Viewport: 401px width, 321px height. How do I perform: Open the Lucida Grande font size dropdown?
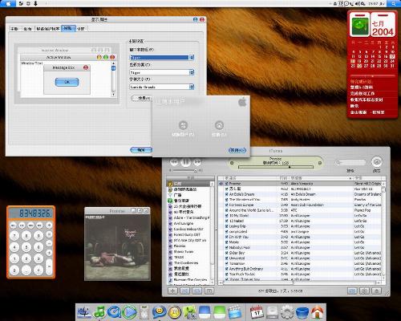pyautogui.click(x=162, y=87)
